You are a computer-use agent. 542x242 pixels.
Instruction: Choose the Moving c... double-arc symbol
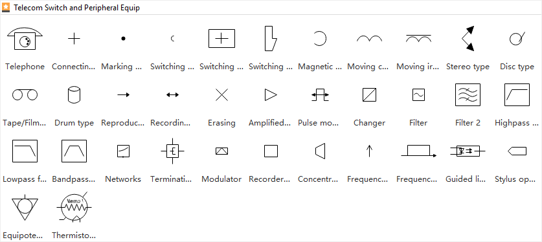(x=369, y=38)
